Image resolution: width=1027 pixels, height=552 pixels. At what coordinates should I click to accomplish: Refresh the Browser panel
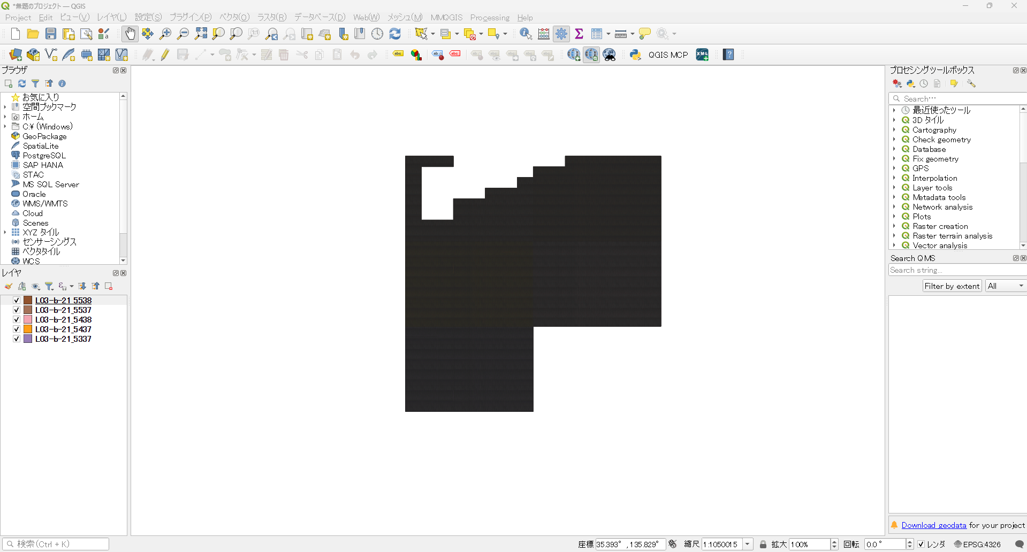pos(21,83)
